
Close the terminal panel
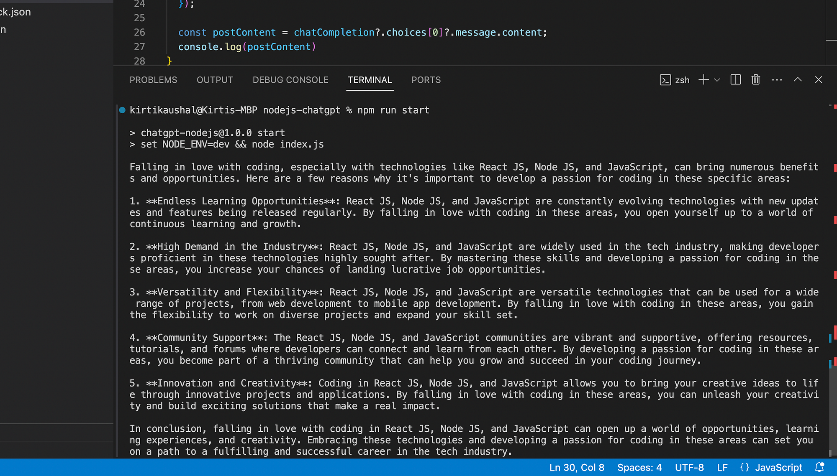pos(819,80)
